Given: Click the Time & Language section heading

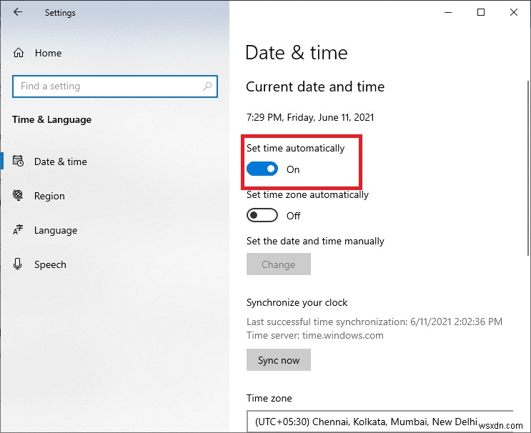Looking at the screenshot, I should [51, 119].
